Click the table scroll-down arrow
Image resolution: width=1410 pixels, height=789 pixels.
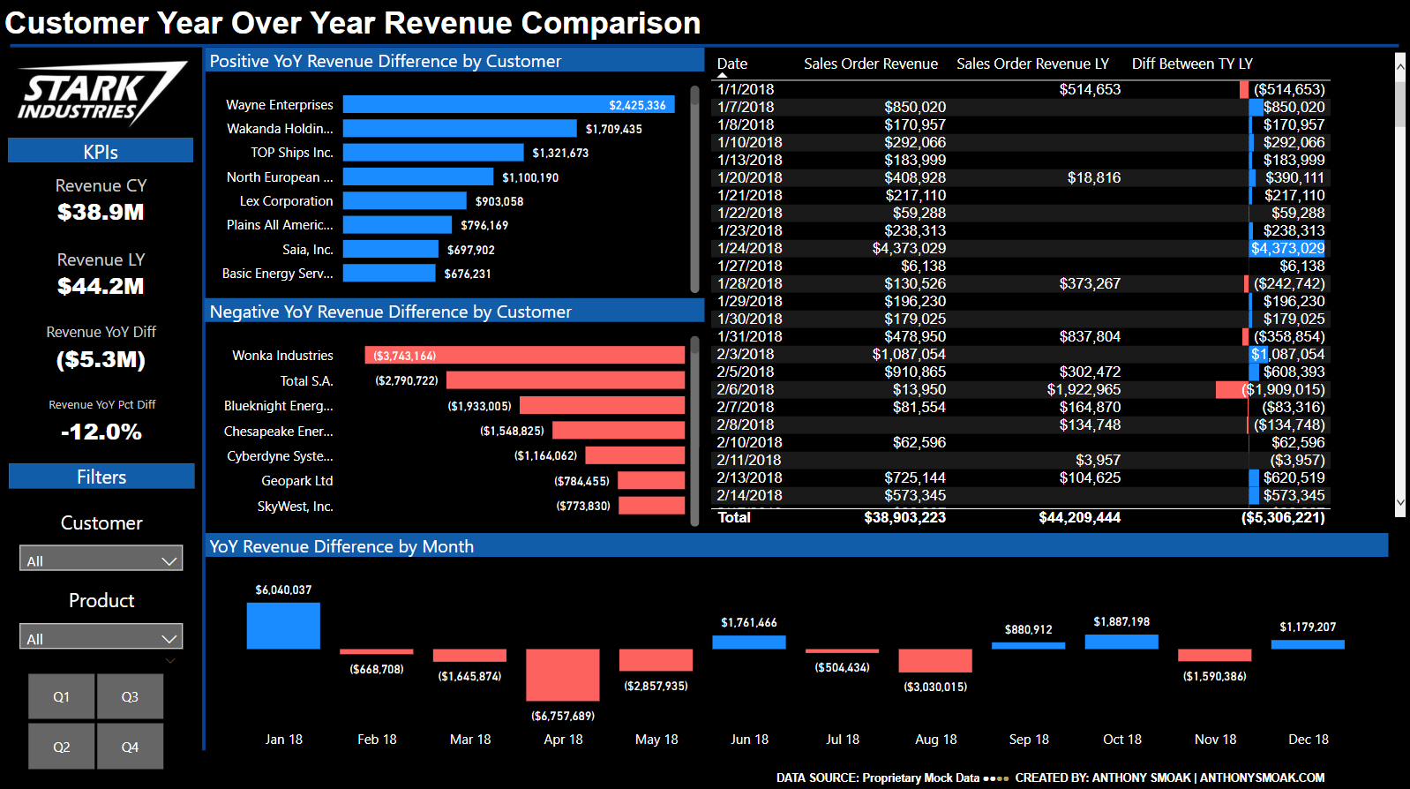coord(1399,503)
